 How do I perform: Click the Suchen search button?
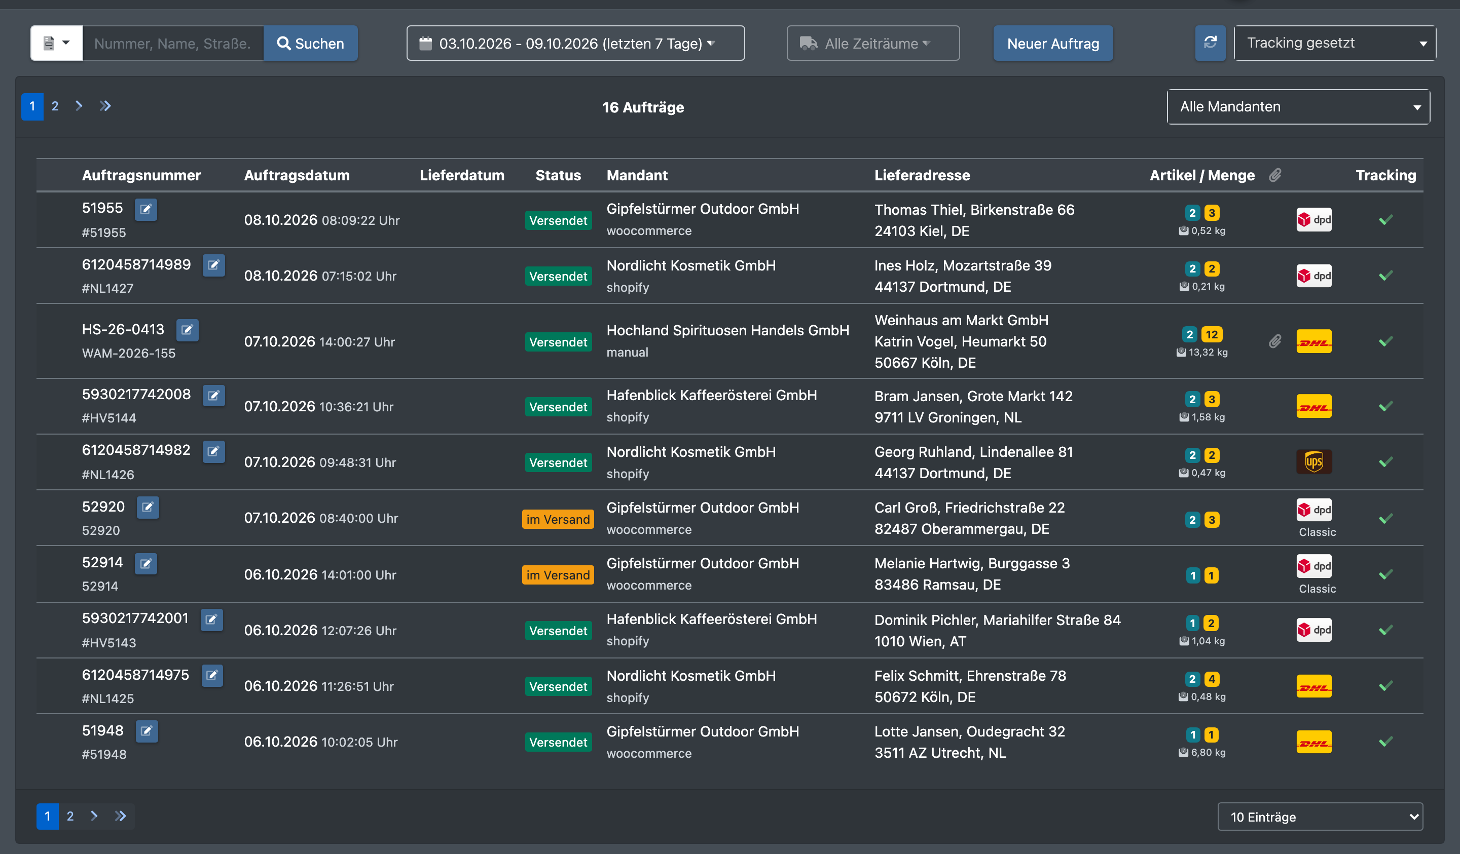point(311,43)
